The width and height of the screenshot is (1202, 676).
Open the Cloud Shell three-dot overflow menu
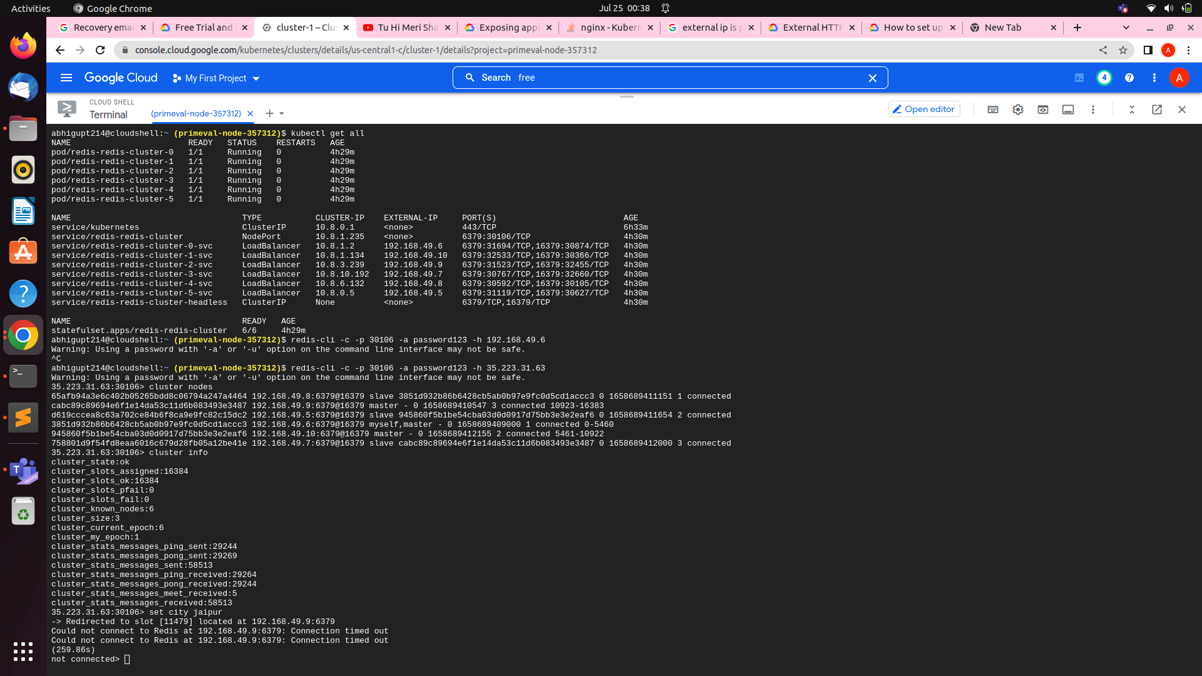click(1093, 110)
